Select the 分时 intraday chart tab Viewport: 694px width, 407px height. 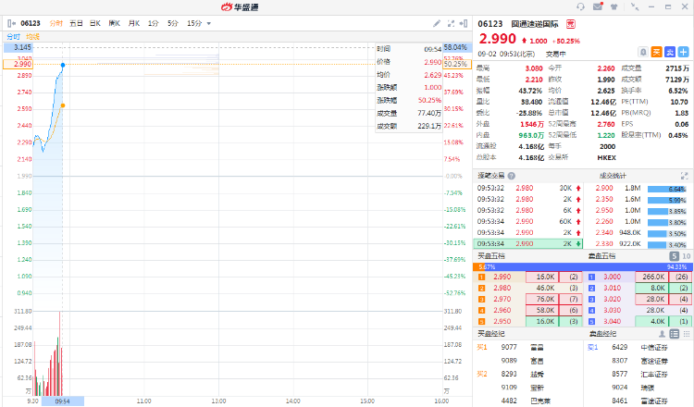[x=56, y=23]
